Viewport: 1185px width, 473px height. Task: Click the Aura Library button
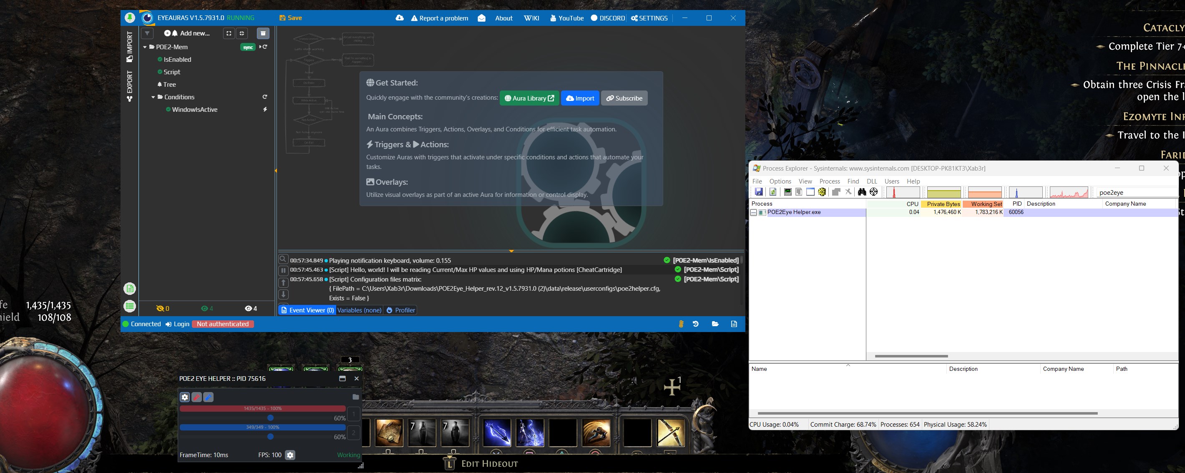529,98
